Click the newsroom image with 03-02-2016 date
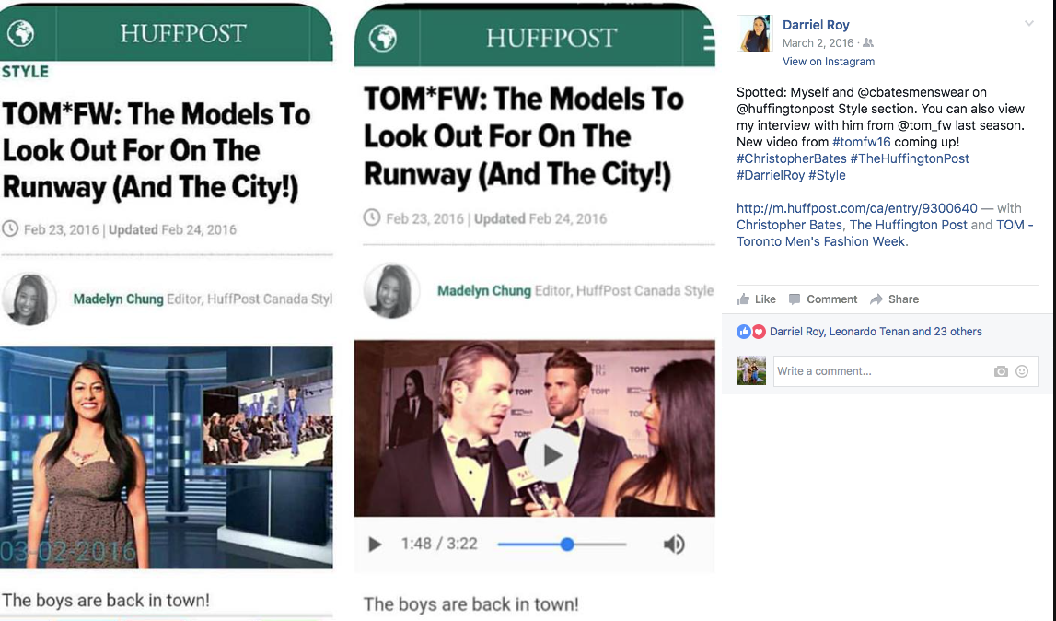The image size is (1056, 621). (x=167, y=457)
